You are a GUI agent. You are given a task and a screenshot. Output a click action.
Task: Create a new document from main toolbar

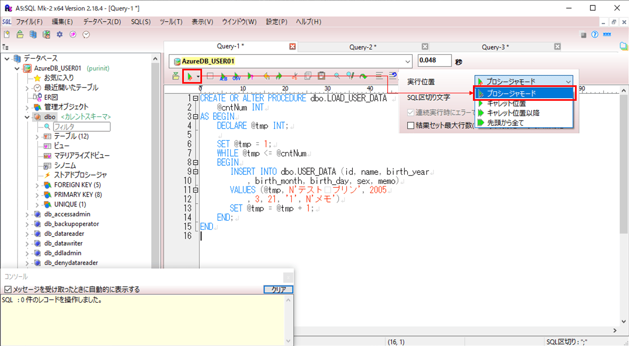[7, 35]
